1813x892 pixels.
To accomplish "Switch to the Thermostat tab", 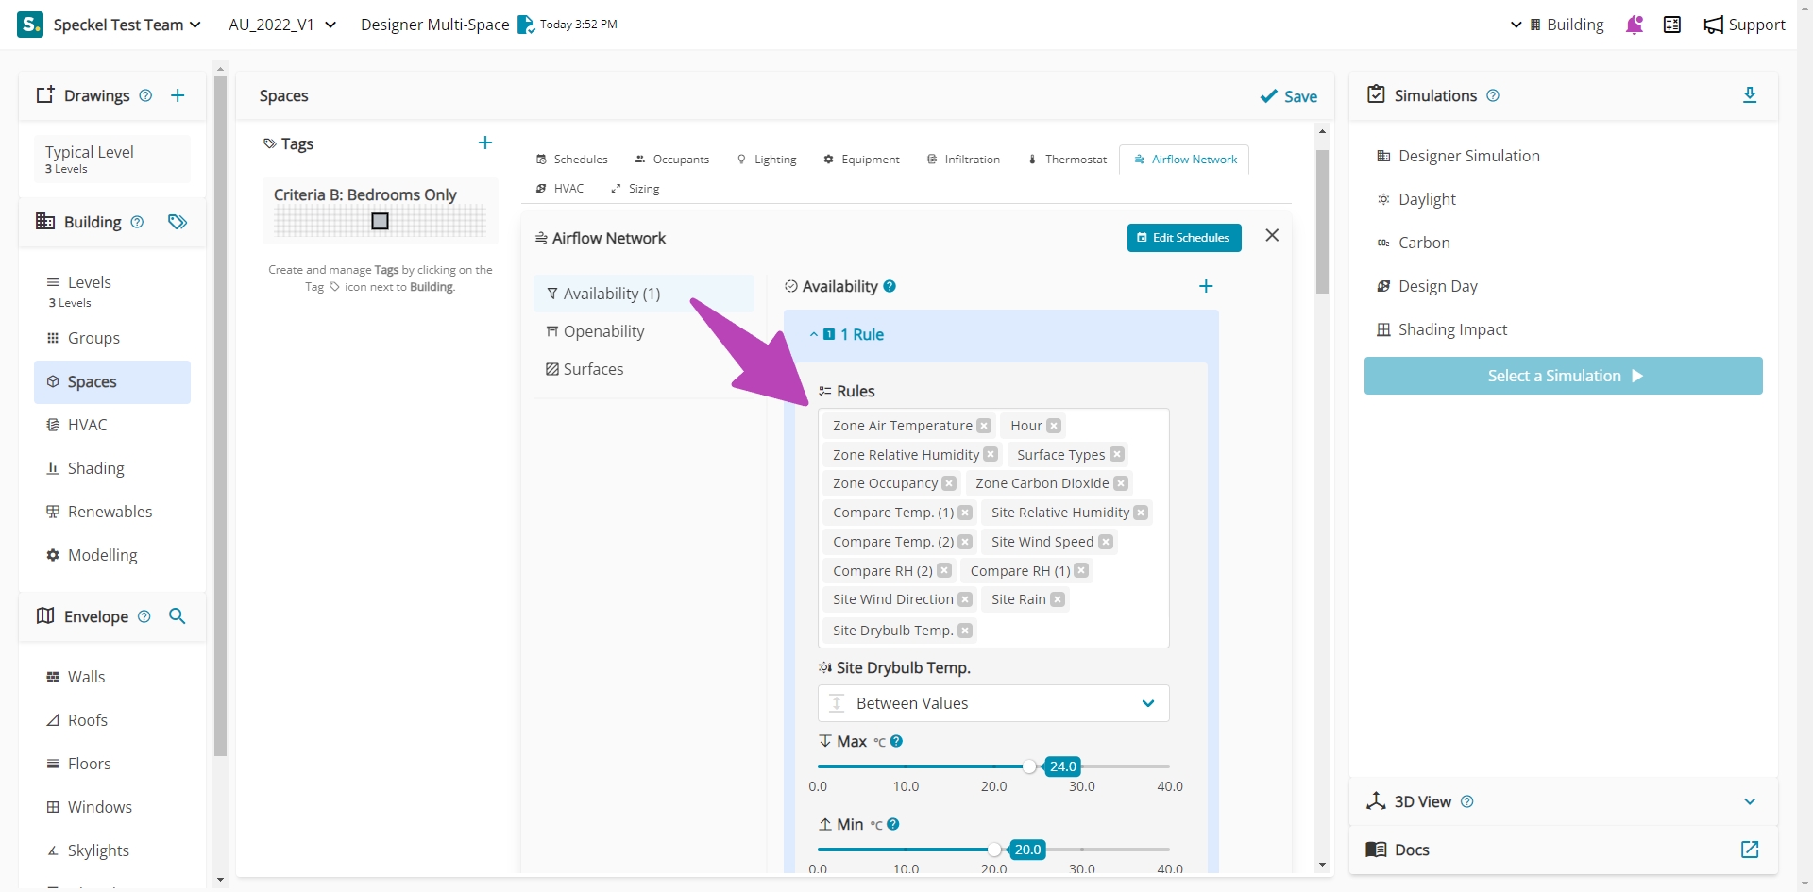I will point(1067,160).
